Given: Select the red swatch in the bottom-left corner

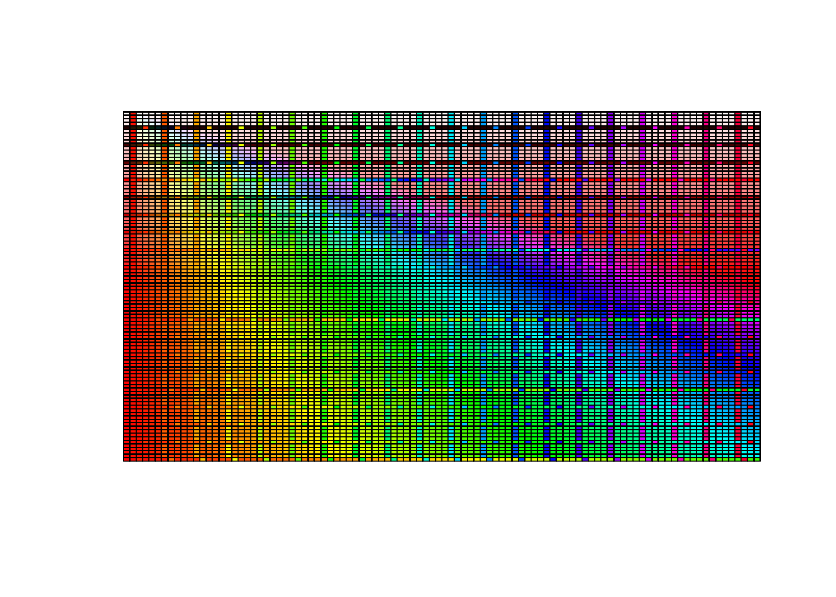Looking at the screenshot, I should 126,458.
